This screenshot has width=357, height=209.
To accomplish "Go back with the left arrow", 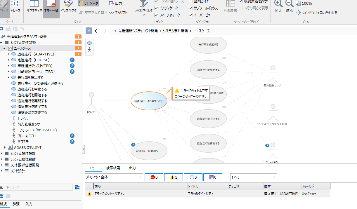I will tap(97, 31).
